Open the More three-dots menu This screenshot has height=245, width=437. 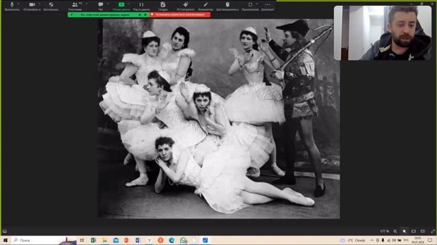(x=268, y=5)
